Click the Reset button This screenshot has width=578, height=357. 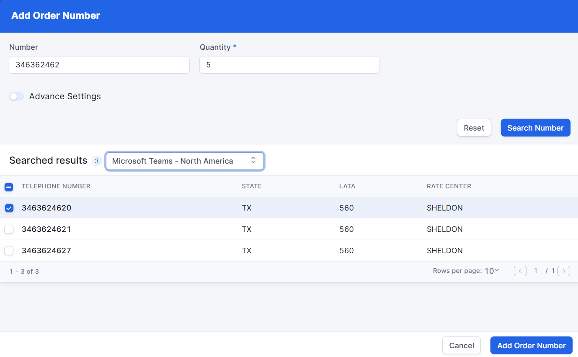coord(474,128)
